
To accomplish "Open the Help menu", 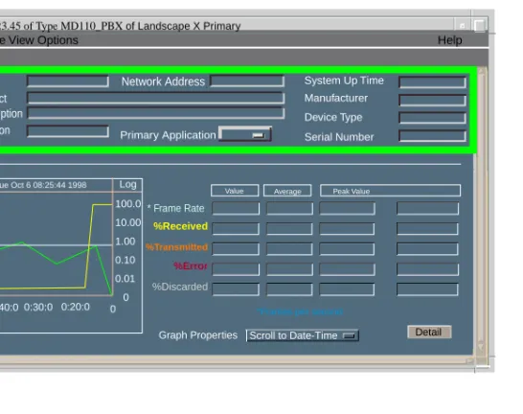I will [x=449, y=40].
